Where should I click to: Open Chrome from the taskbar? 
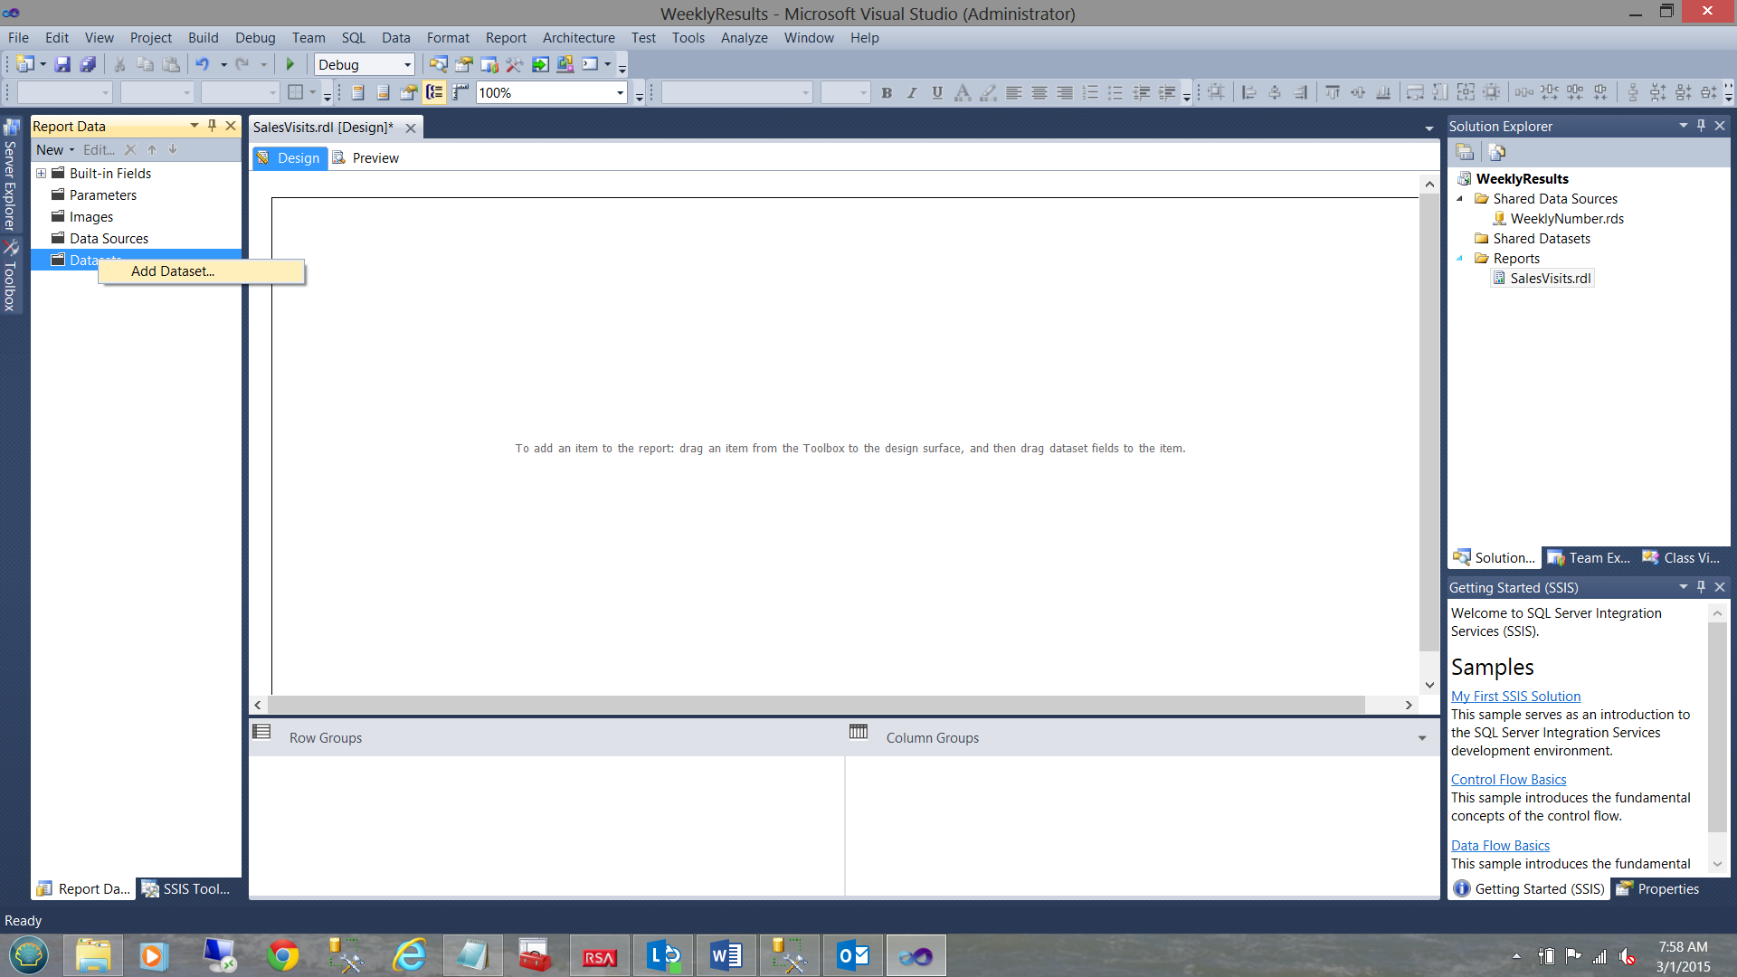(x=283, y=955)
